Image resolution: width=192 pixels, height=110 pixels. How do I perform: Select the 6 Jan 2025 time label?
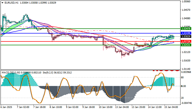click(6, 107)
